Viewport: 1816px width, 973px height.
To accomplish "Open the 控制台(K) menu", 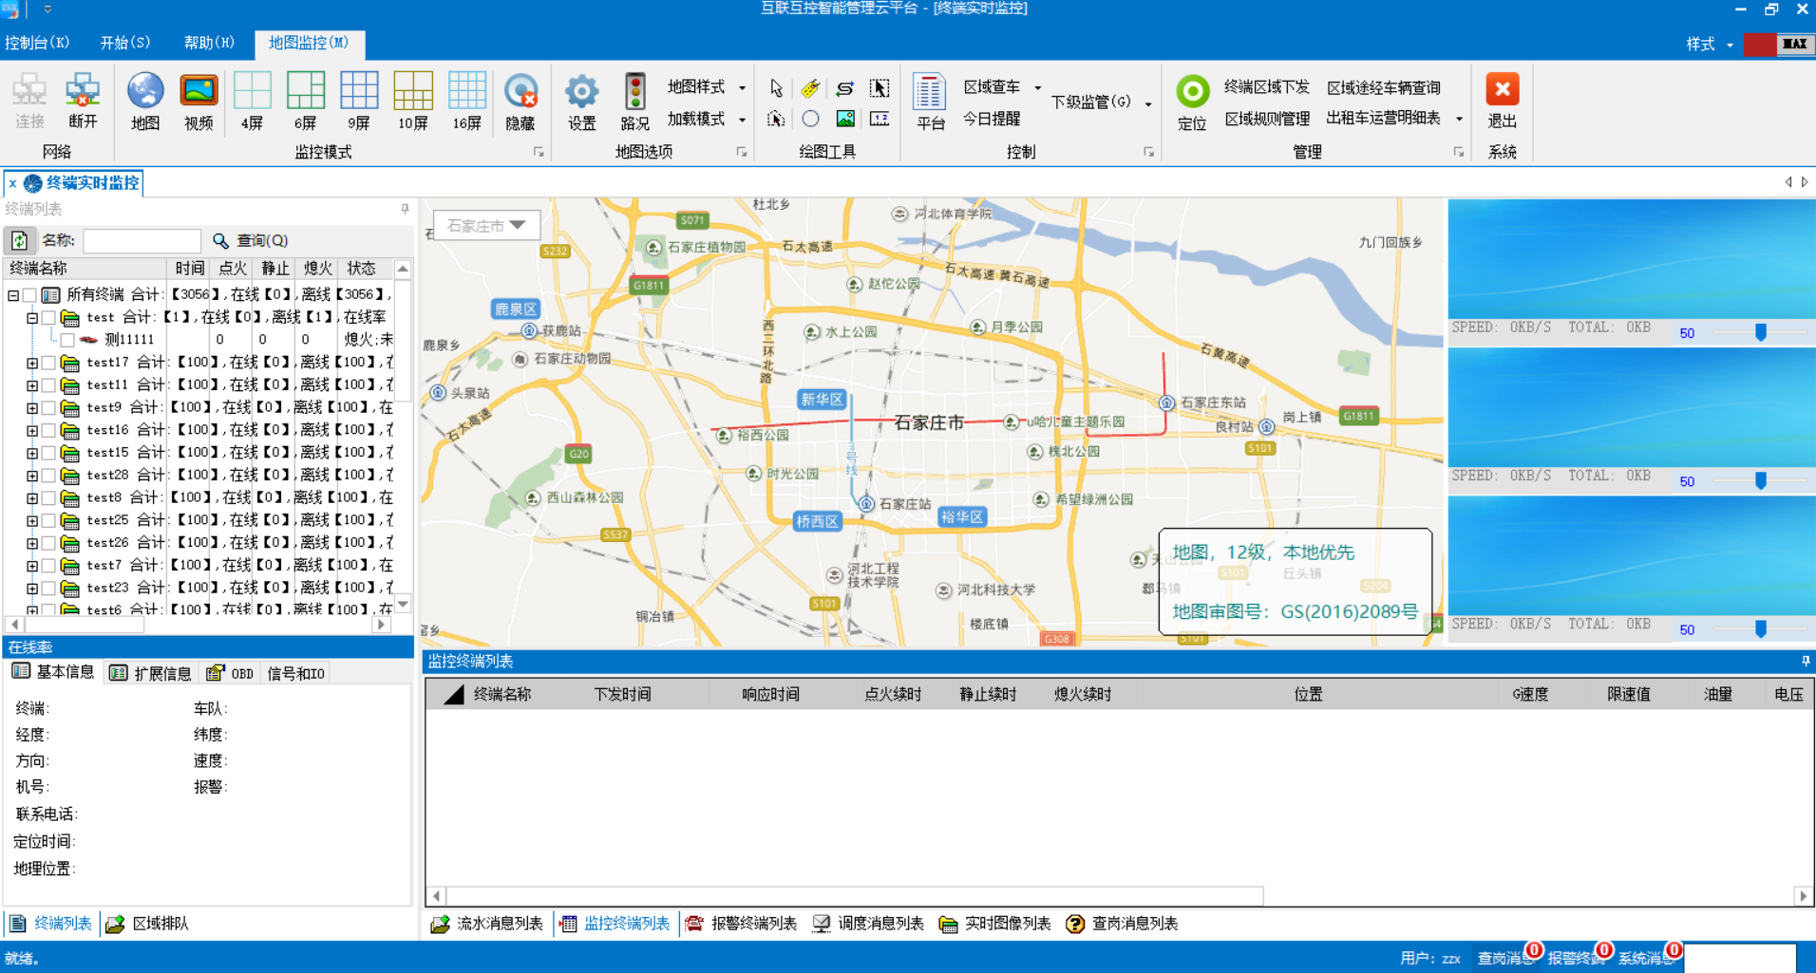I will tap(37, 43).
